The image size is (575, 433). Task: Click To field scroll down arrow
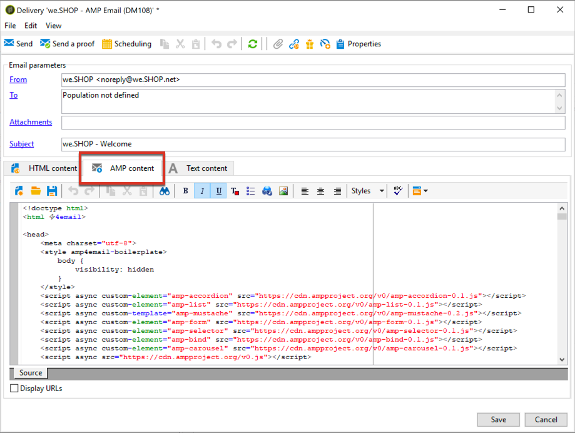[x=559, y=108]
